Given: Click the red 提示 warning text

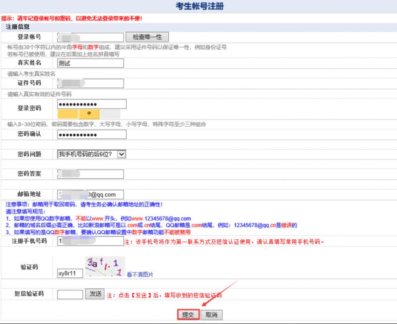Looking at the screenshot, I should 71,18.
